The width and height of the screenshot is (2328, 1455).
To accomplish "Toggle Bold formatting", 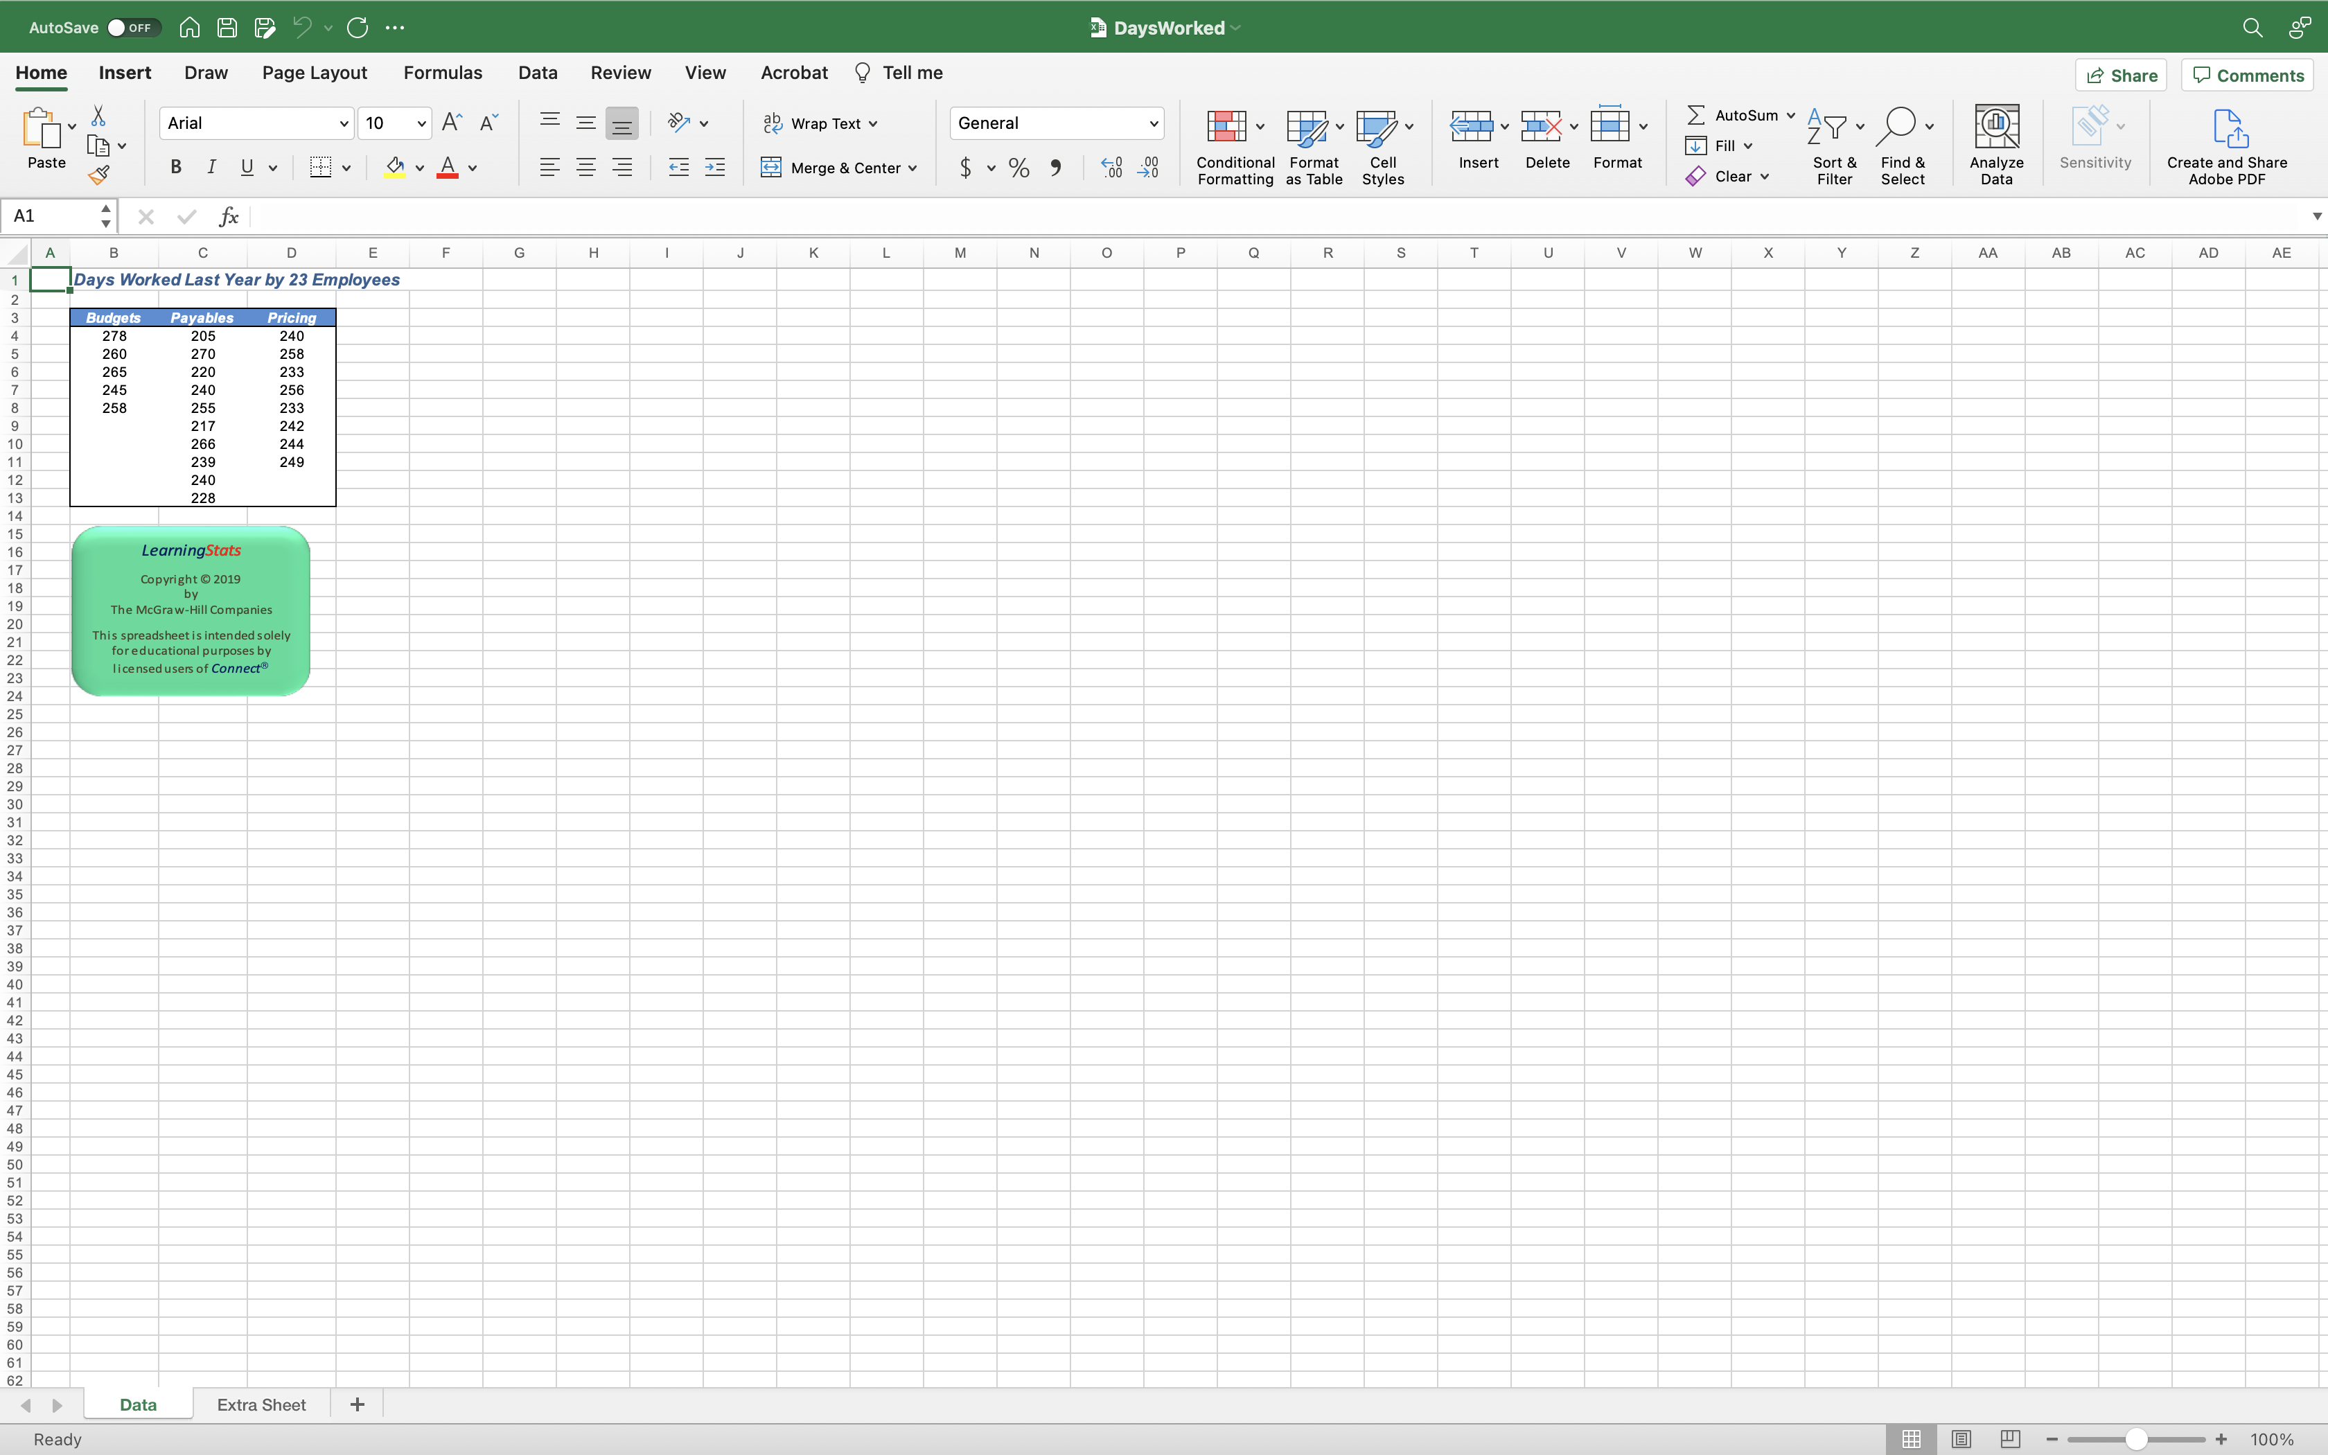I will click(175, 168).
